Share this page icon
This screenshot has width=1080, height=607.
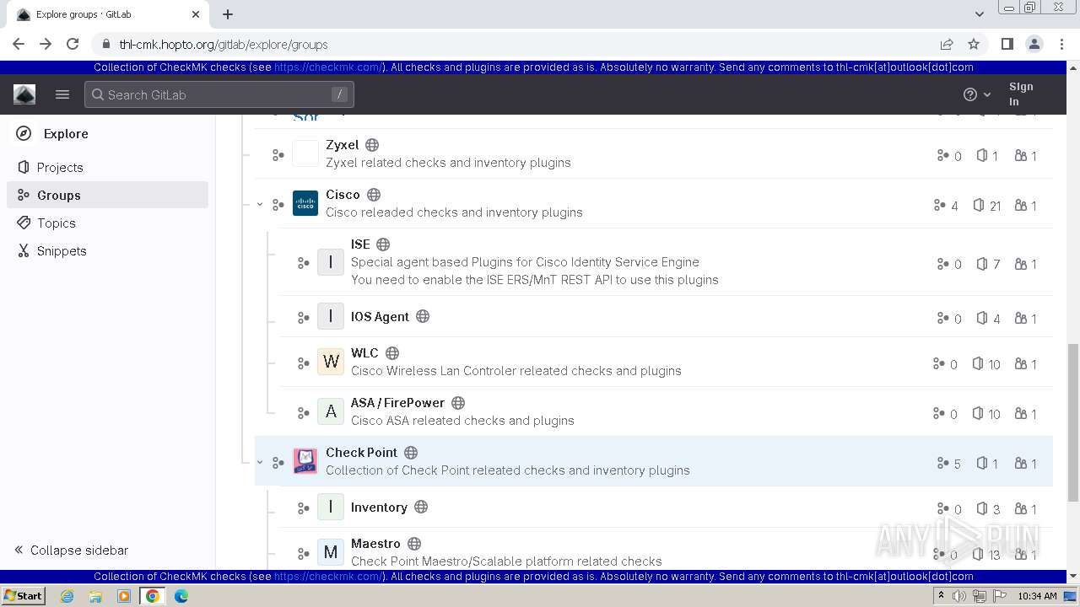947,44
